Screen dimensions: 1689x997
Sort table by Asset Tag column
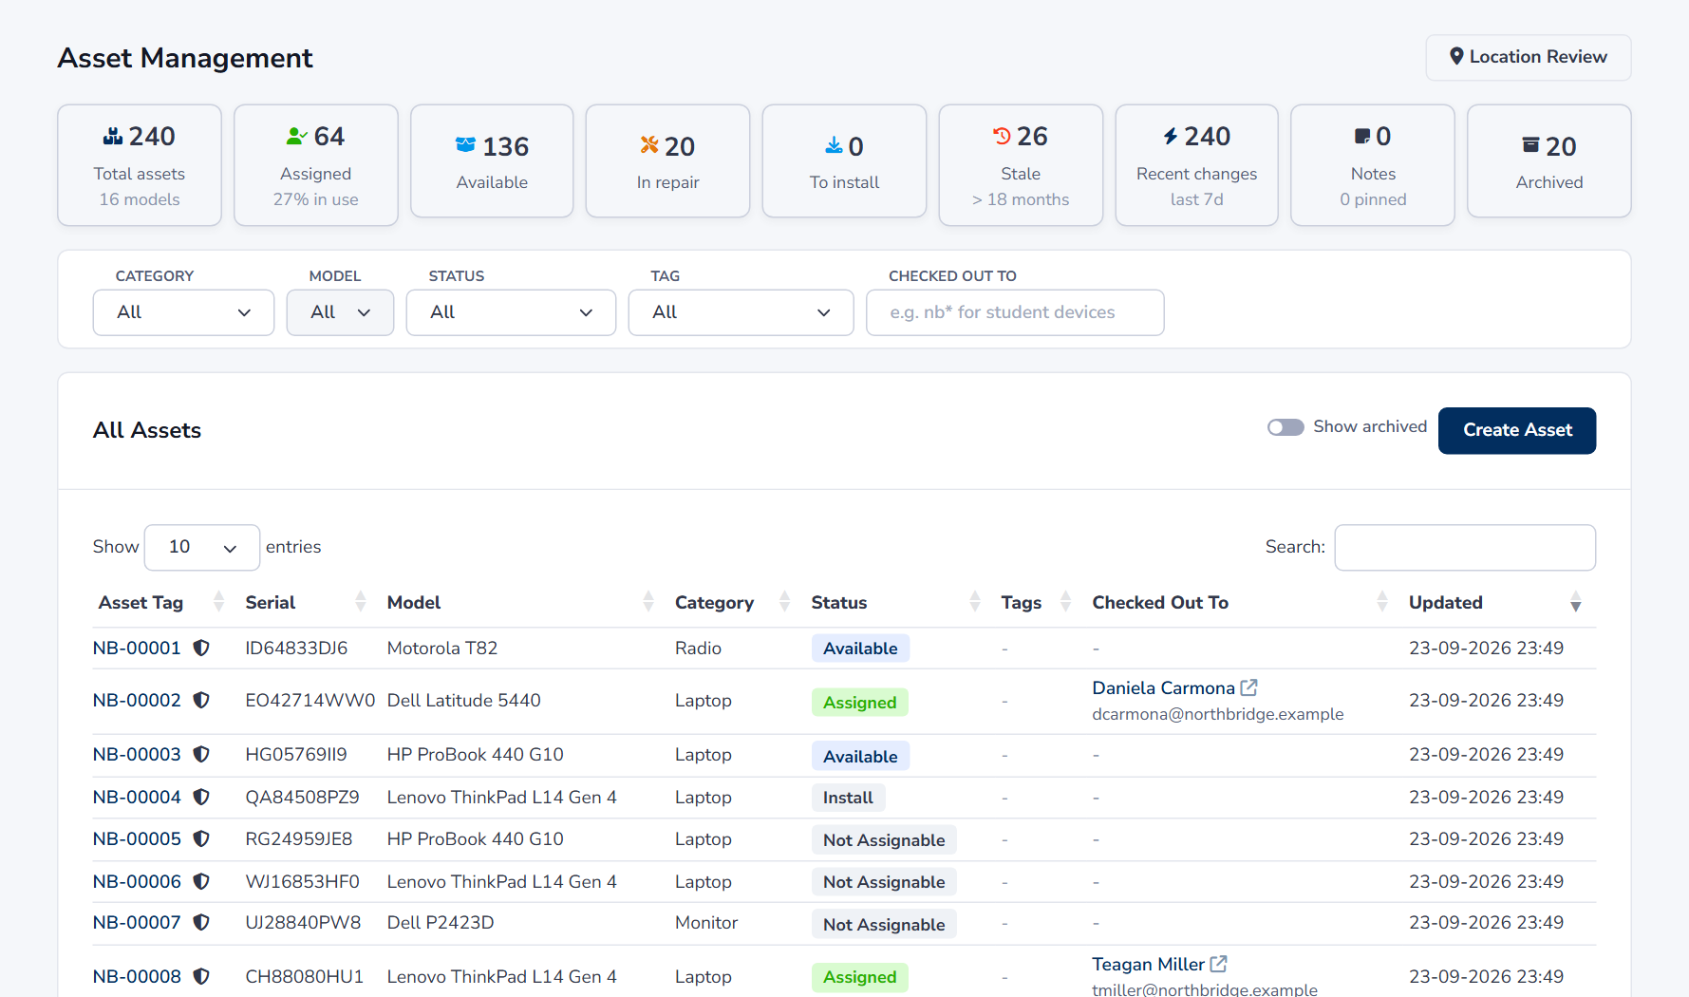[160, 602]
